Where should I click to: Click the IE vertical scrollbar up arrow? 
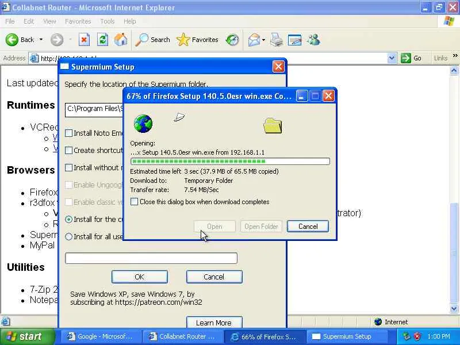pyautogui.click(x=454, y=70)
